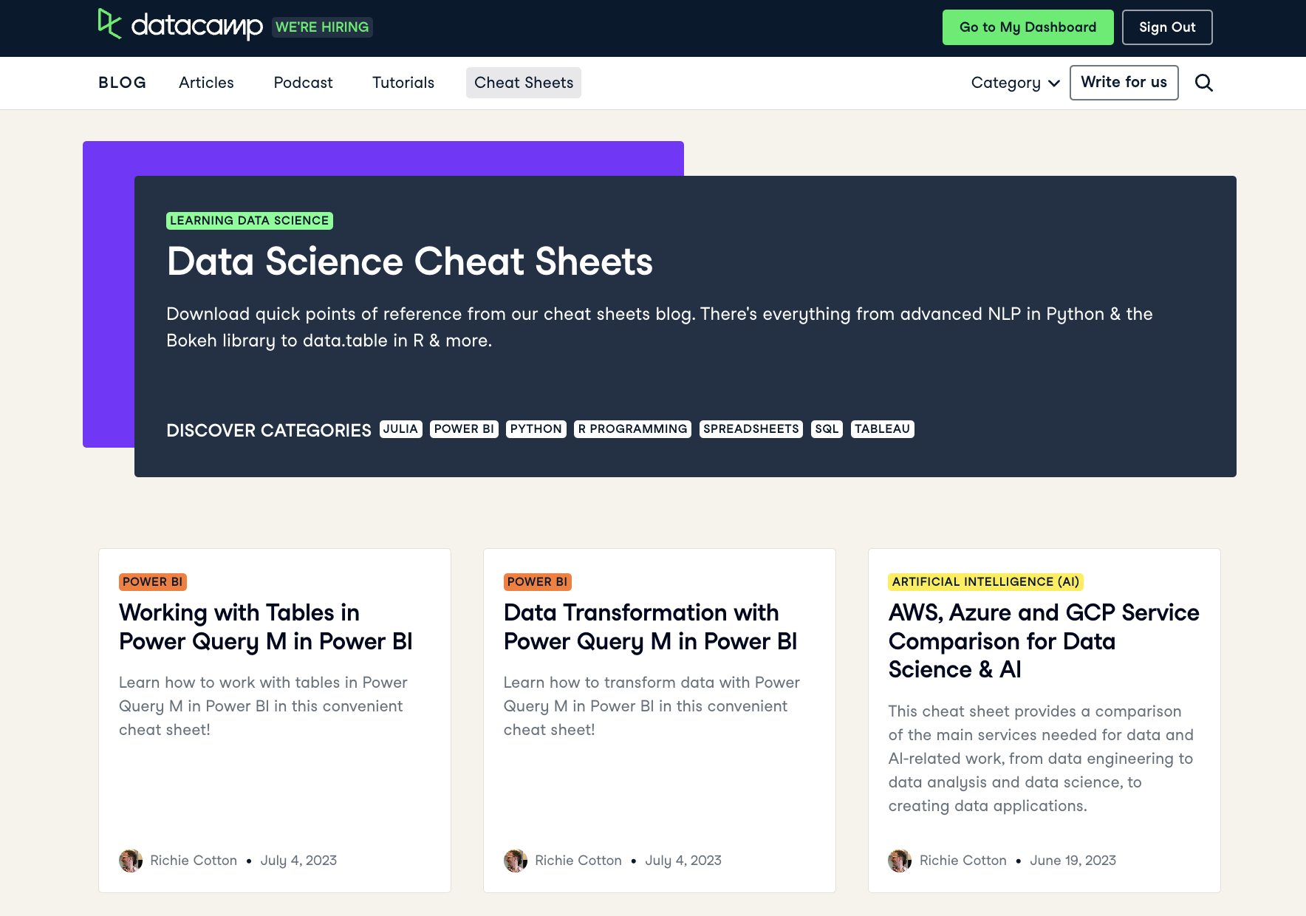The height and width of the screenshot is (916, 1306).
Task: Click the DataCamp logo
Action: point(180,26)
